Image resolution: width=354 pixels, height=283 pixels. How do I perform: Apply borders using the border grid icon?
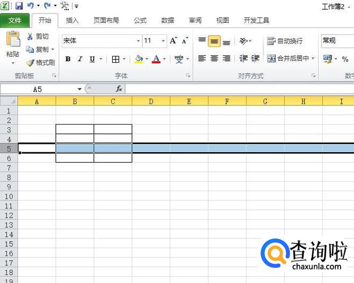coord(115,60)
